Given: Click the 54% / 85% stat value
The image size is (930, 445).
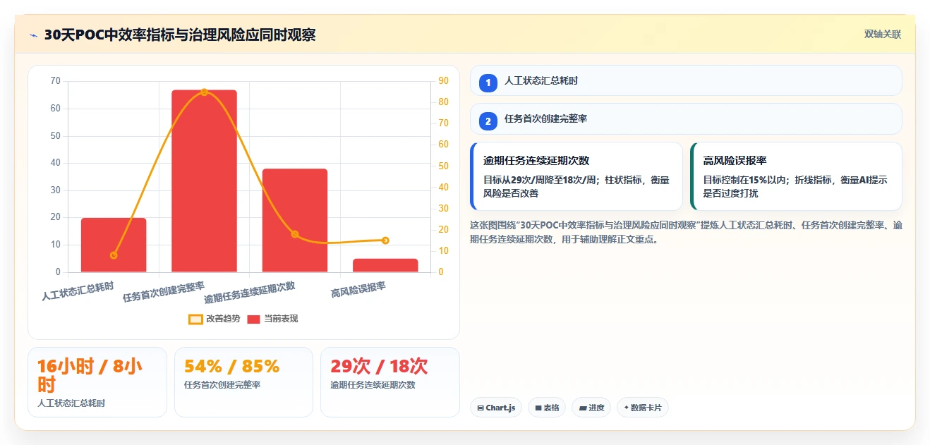Looking at the screenshot, I should pyautogui.click(x=231, y=367).
